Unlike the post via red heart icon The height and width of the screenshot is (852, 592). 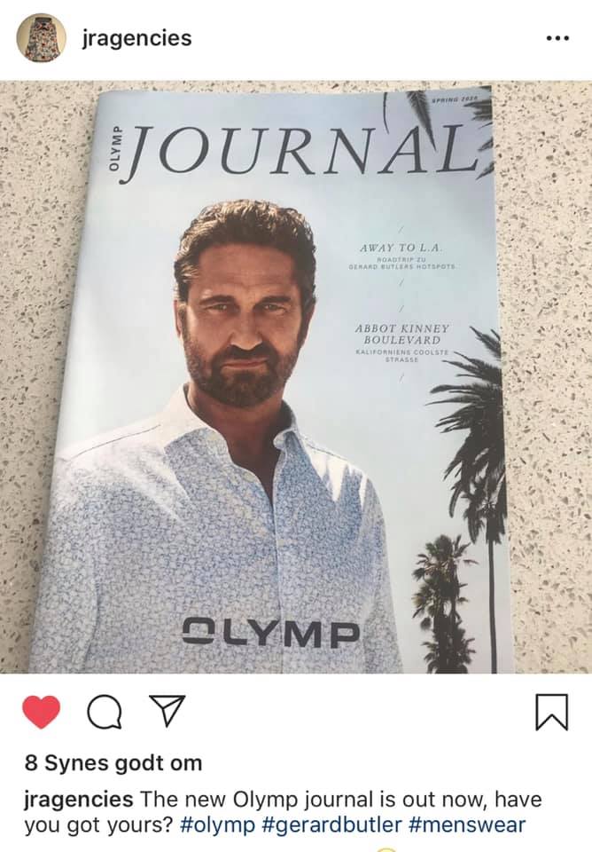(42, 712)
